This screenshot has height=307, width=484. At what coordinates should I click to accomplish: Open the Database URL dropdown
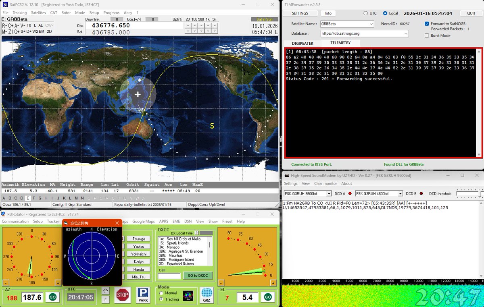pyautogui.click(x=405, y=34)
